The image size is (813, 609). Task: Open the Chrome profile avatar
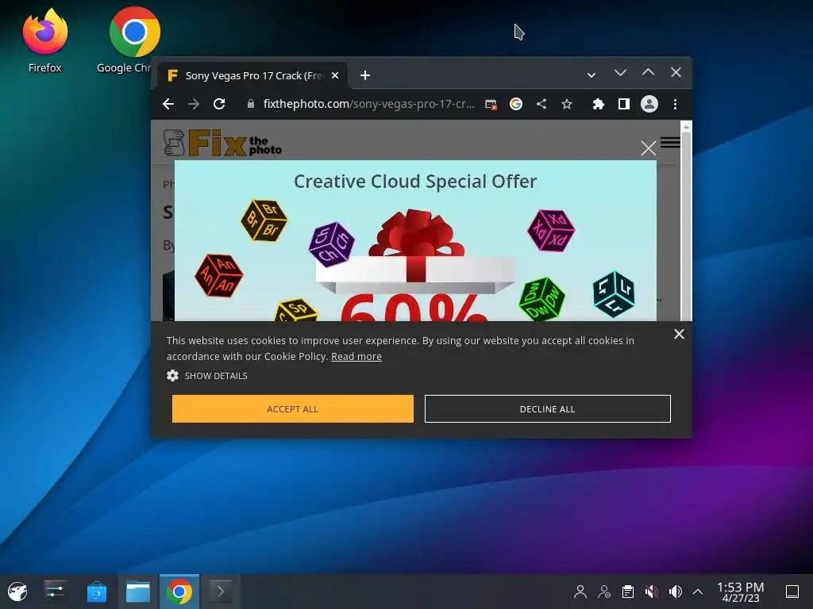(649, 104)
